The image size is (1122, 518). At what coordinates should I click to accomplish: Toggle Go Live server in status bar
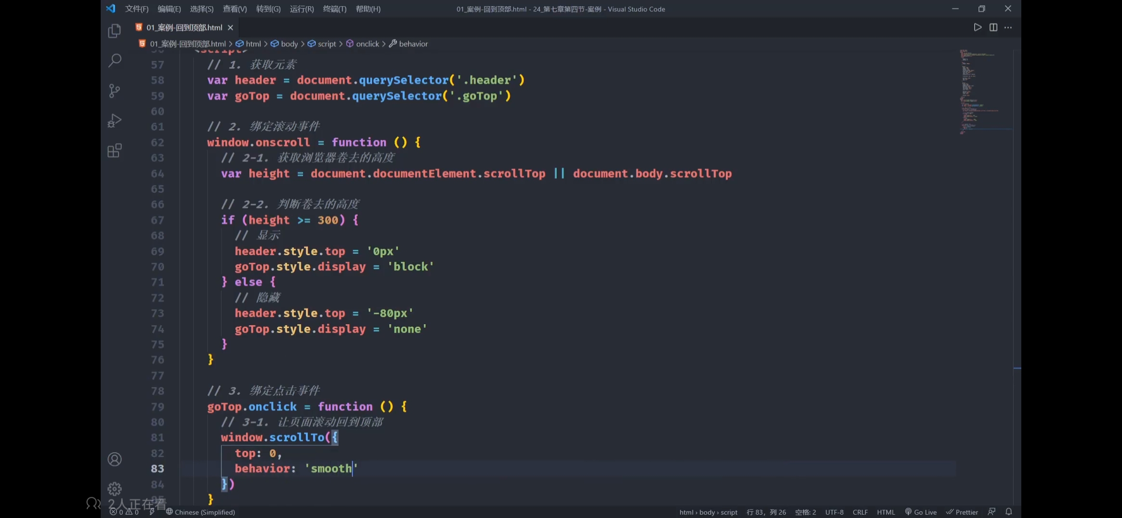[x=921, y=512]
